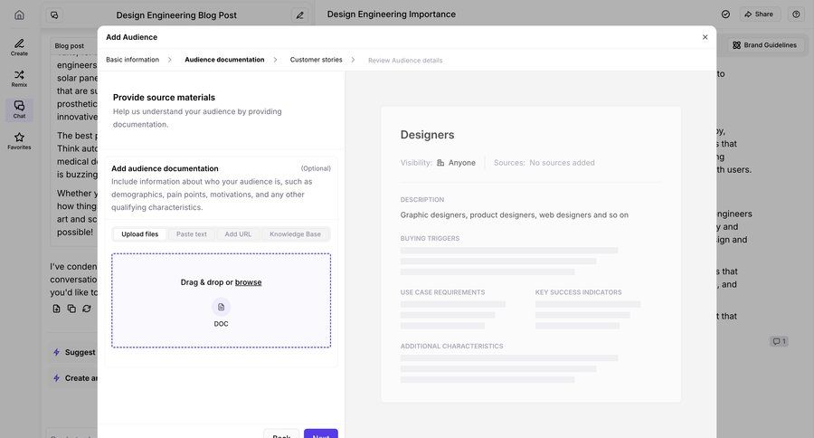Viewport: 814px width, 438px height.
Task: Click the KEY SUCCESS INDICATORS label
Action: [x=578, y=292]
